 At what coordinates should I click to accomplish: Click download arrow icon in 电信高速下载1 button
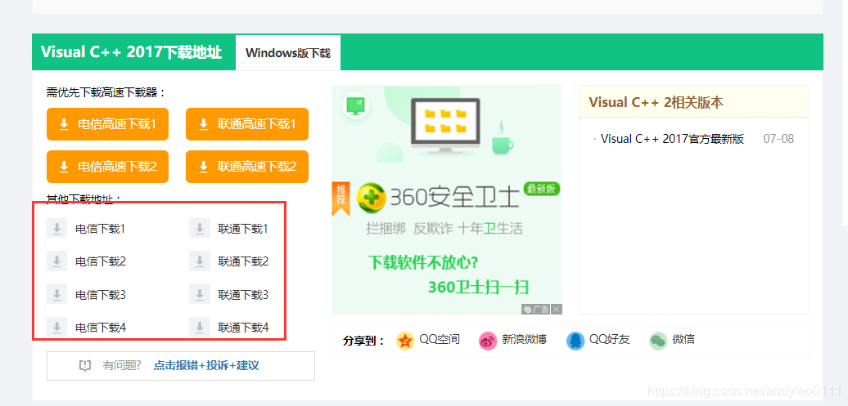click(64, 125)
